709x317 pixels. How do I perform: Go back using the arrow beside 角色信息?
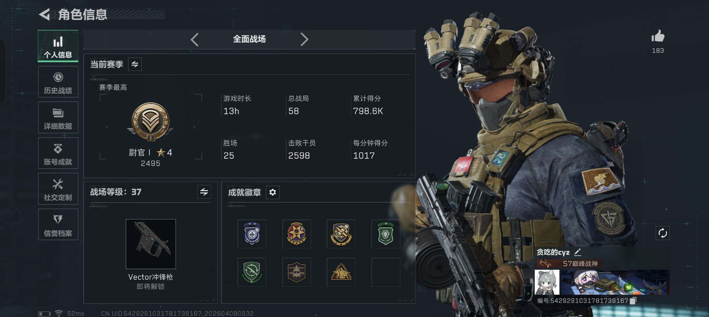[x=45, y=14]
